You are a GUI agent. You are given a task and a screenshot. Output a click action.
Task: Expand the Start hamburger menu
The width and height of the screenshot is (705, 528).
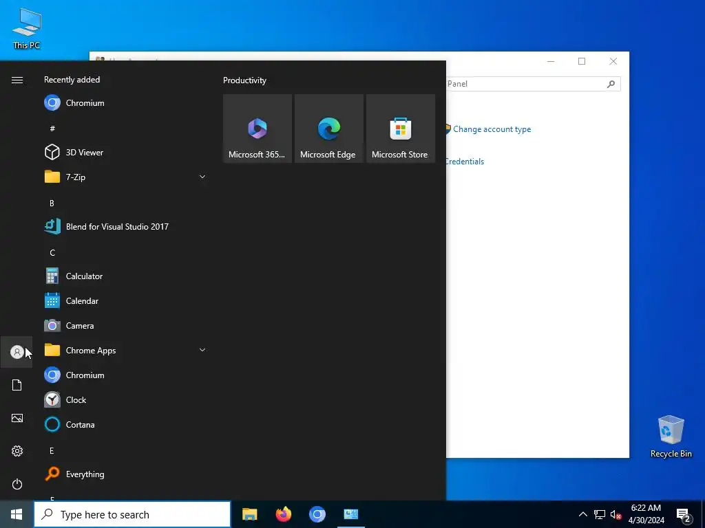pos(17,80)
